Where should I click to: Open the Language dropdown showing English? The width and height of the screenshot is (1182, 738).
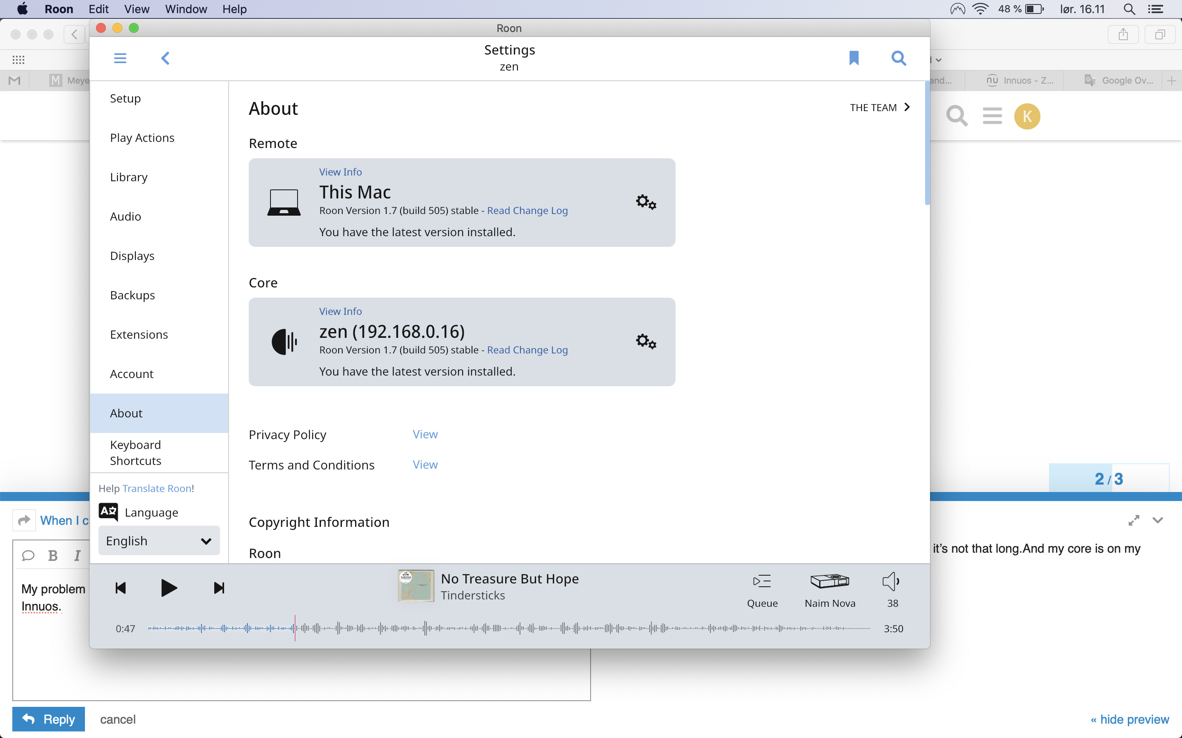point(159,540)
